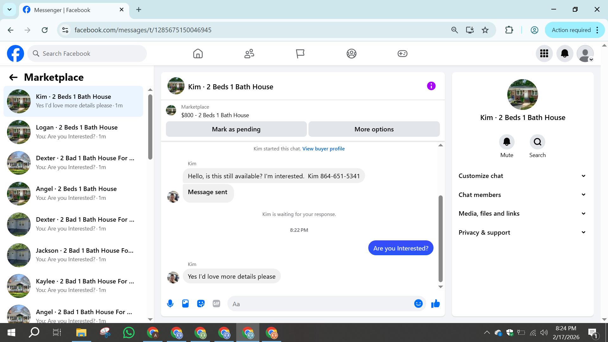608x342 pixels.
Task: Open the Facebook Gaming tab icon
Action: [x=402, y=54]
